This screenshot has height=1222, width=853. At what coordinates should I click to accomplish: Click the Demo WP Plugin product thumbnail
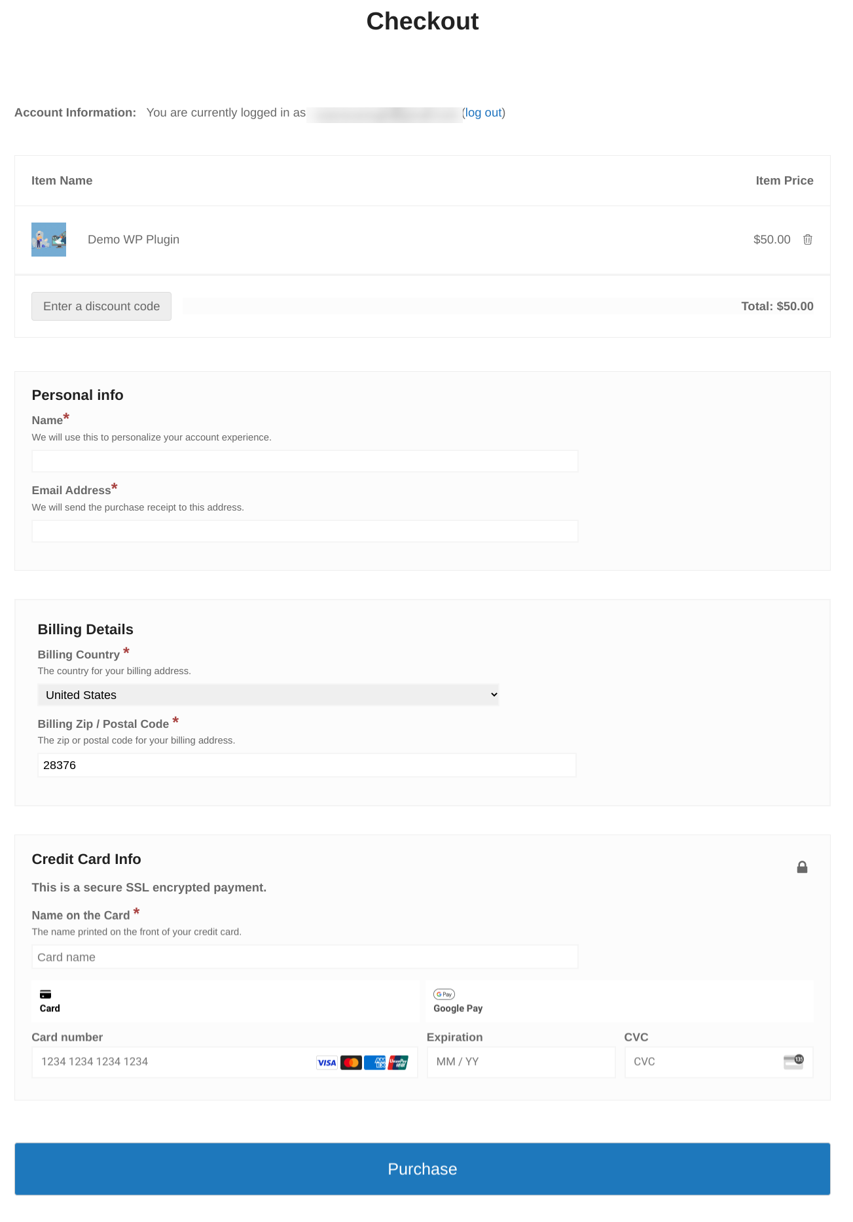pos(48,240)
